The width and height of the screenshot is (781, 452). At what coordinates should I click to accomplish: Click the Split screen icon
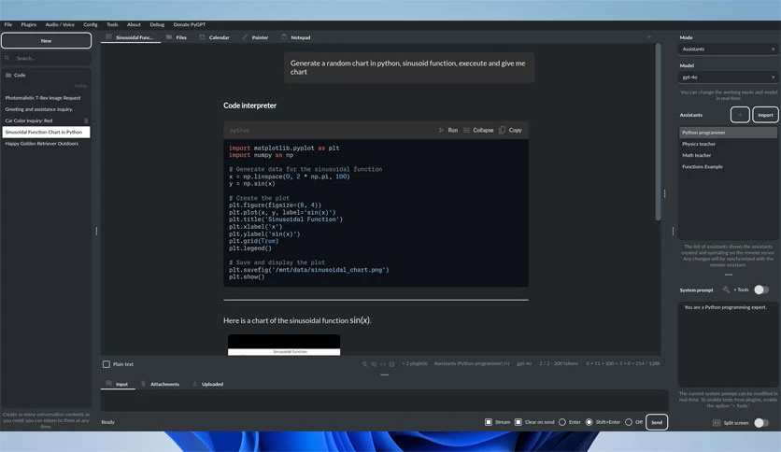(x=717, y=423)
